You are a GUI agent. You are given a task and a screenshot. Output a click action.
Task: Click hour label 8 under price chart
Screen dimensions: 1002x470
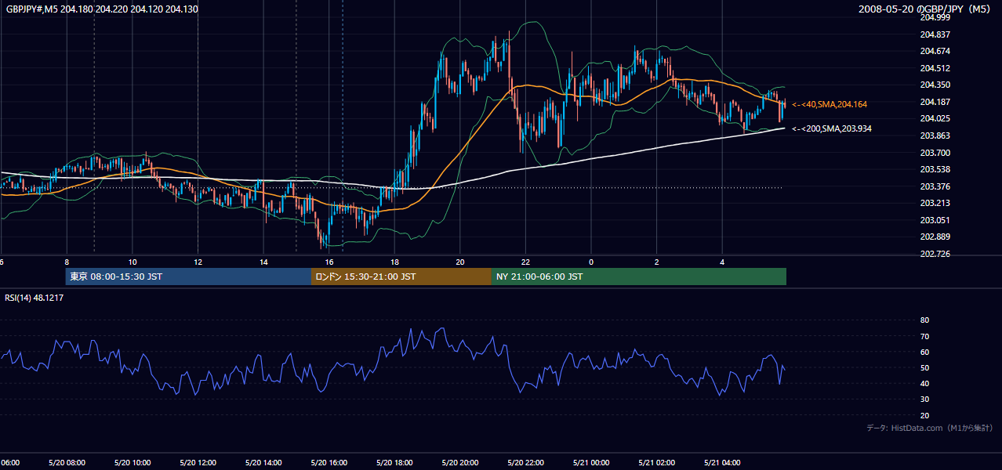67,262
